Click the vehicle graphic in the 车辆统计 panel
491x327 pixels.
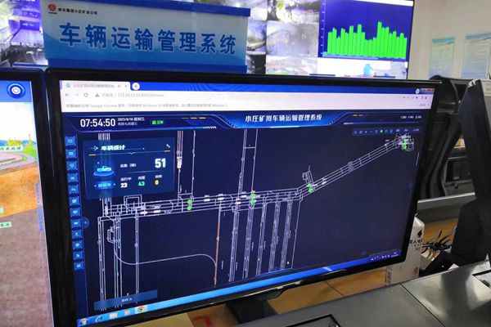106,170
